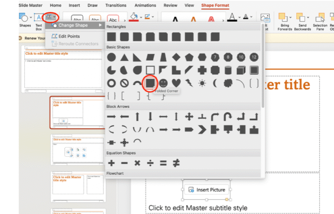
Task: Click the Insert Picture button
Action: (206, 190)
